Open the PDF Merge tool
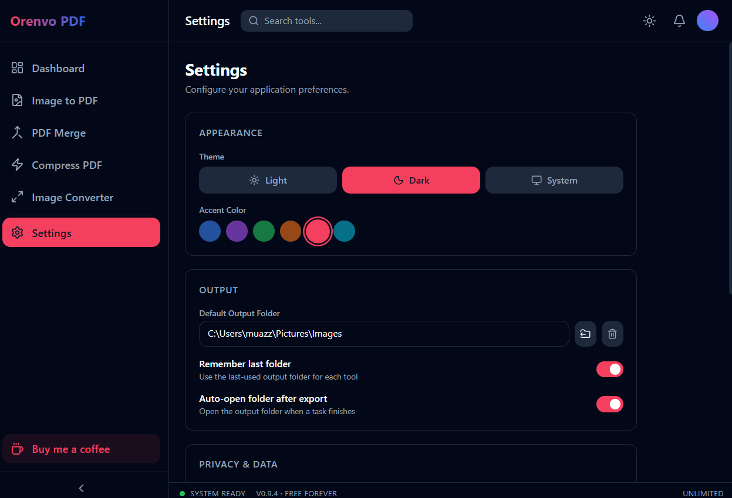 [81, 133]
